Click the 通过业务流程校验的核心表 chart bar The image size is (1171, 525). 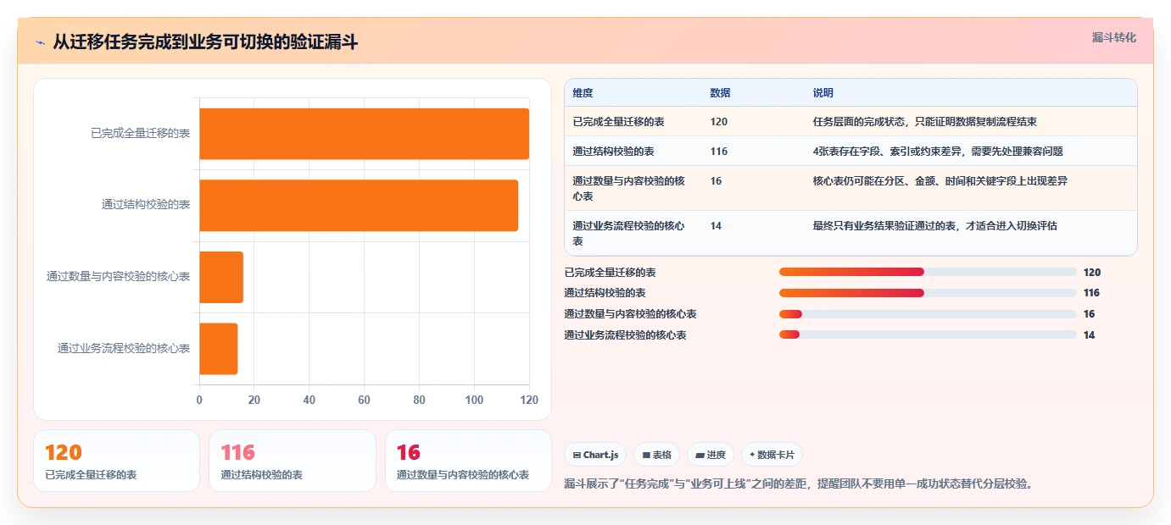click(x=218, y=348)
